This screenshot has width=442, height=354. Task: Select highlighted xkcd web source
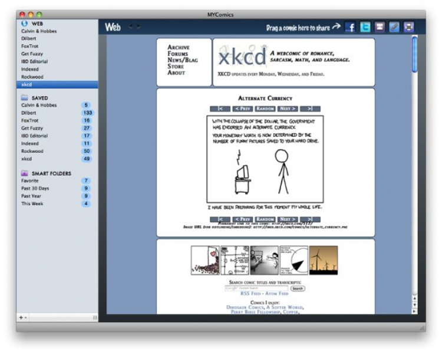click(x=57, y=84)
